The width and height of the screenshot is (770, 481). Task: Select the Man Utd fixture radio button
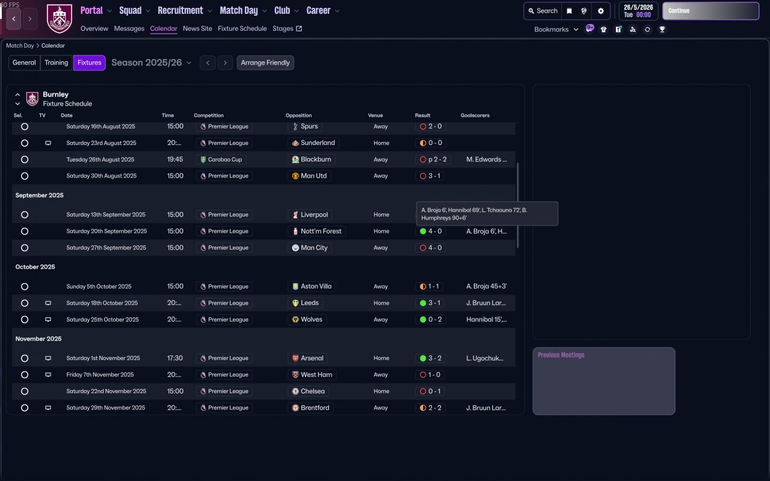pos(25,176)
